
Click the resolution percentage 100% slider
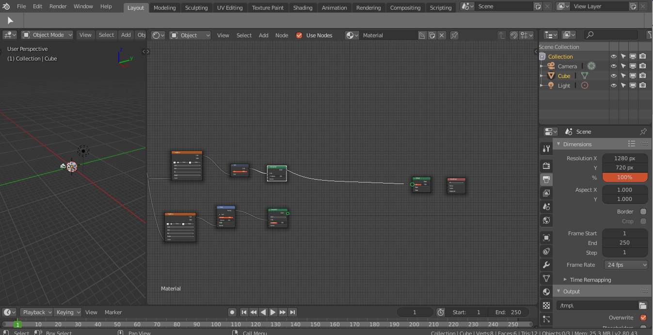coord(625,177)
